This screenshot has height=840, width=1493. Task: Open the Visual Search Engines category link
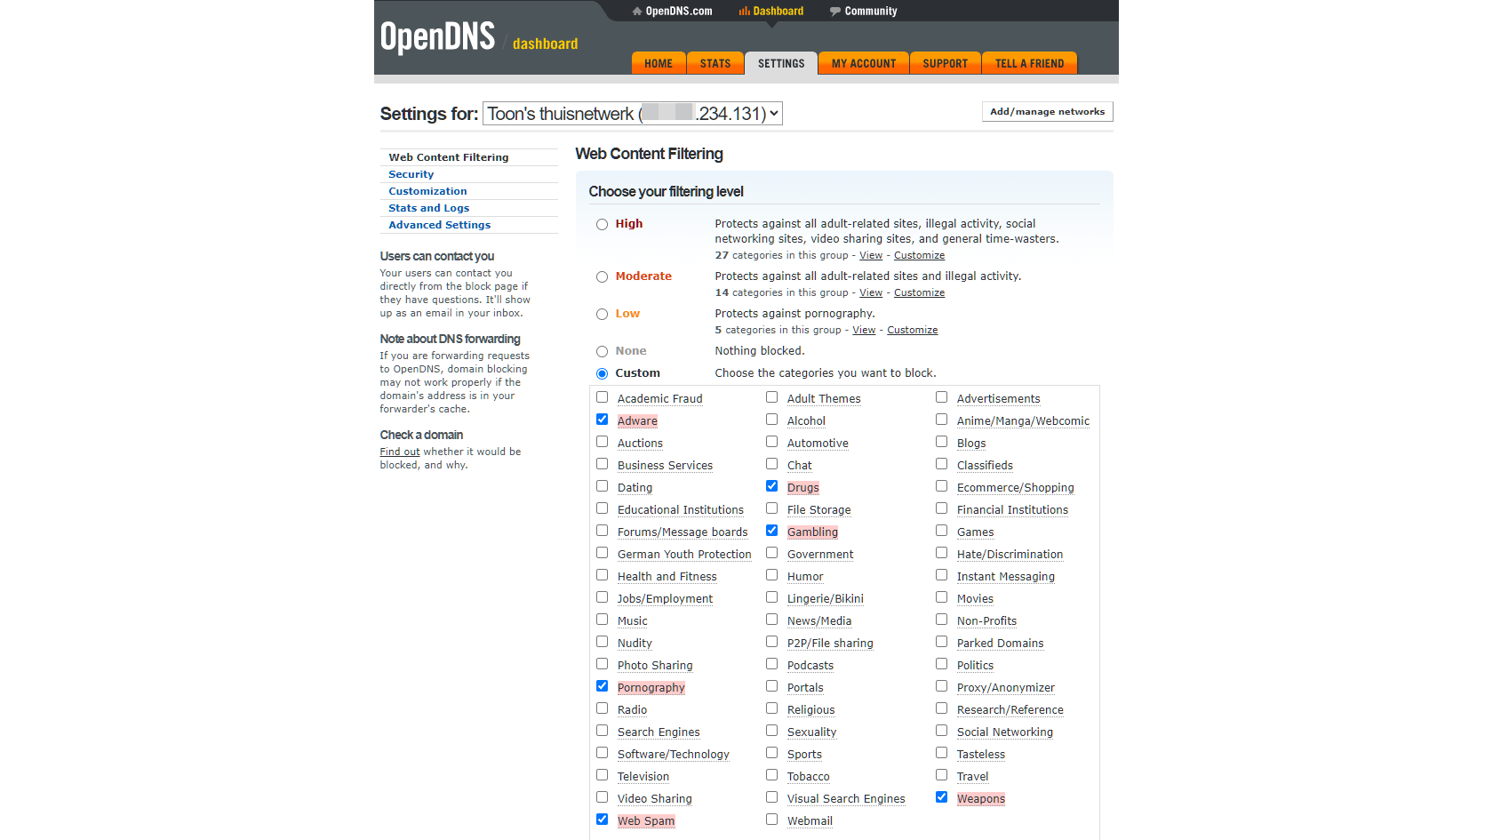point(846,799)
